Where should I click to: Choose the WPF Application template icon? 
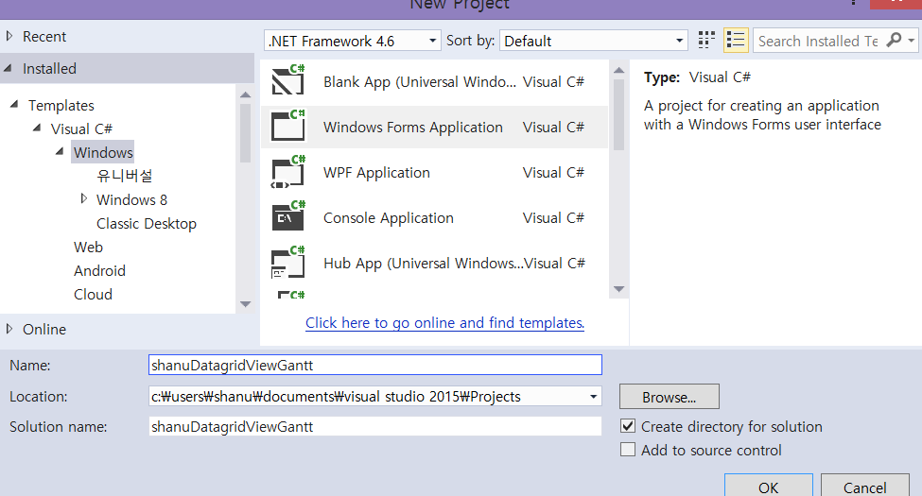pyautogui.click(x=287, y=172)
